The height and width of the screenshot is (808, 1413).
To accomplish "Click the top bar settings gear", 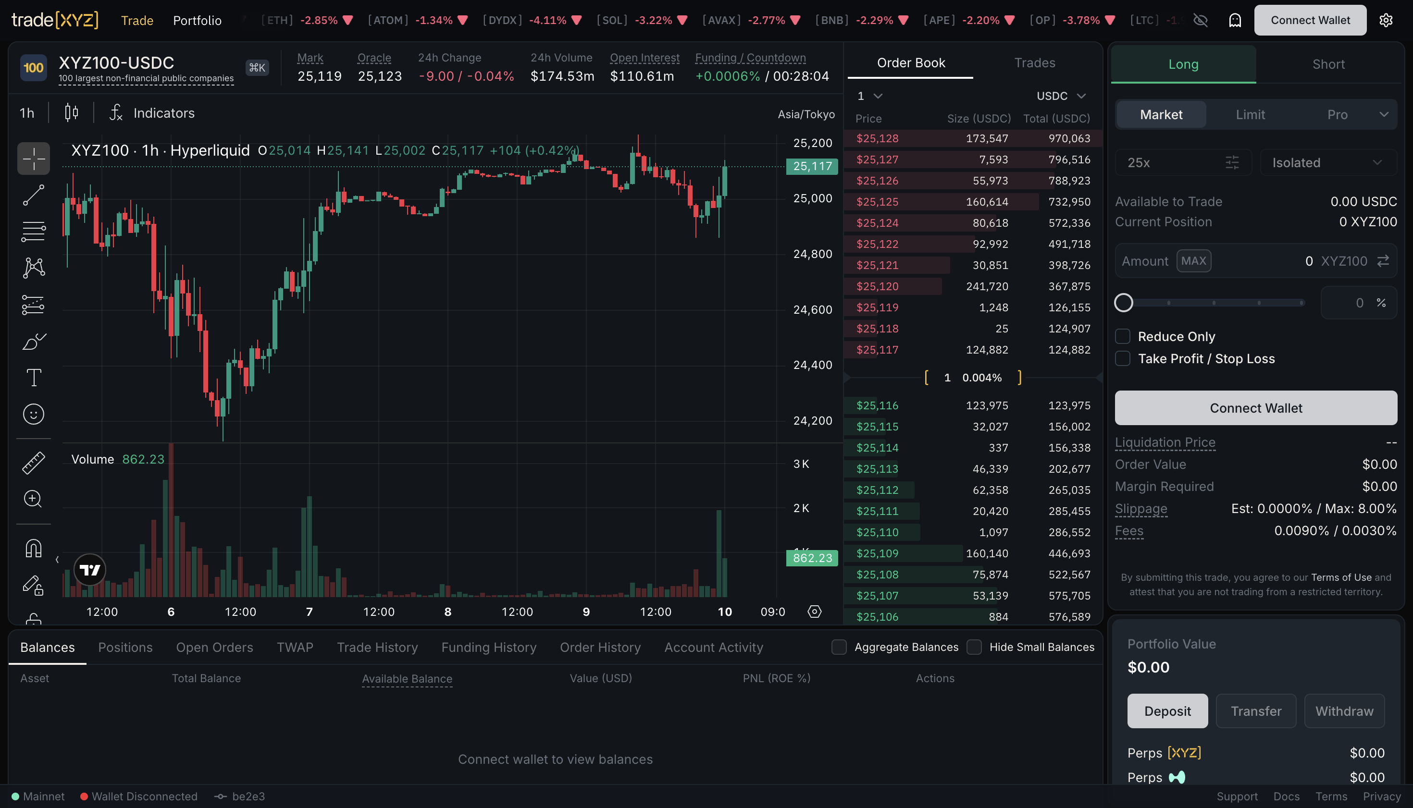I will pyautogui.click(x=1386, y=21).
